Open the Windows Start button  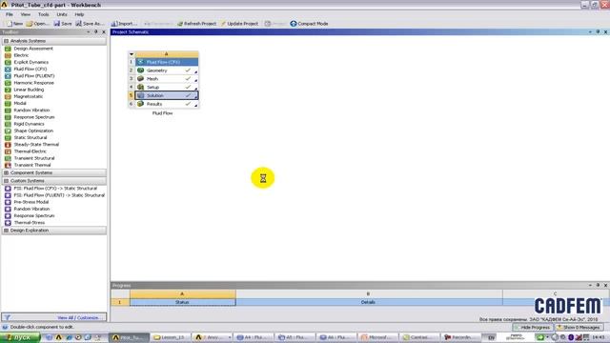coord(20,337)
